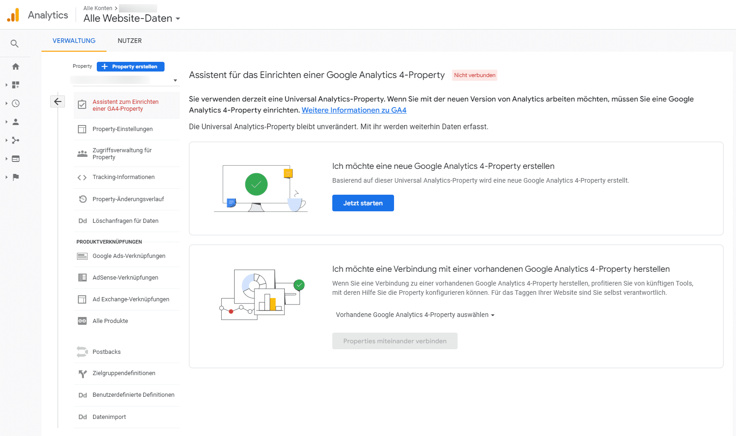The width and height of the screenshot is (736, 436).
Task: Open Ad Exchange-Verknüpfungen entry
Action: point(127,299)
